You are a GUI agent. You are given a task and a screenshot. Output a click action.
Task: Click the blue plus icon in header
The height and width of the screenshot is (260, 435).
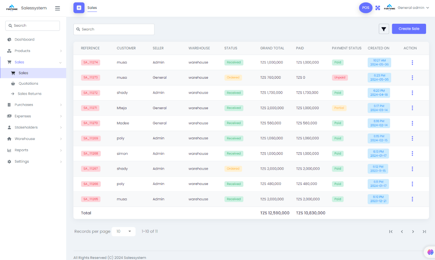click(x=79, y=8)
